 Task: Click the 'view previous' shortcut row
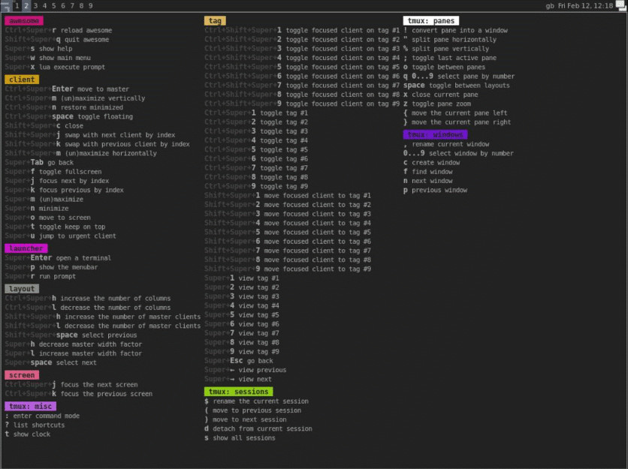(x=245, y=370)
